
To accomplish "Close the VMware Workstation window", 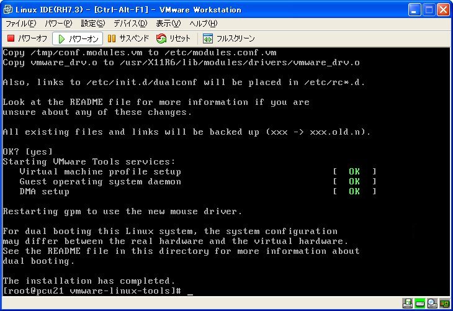I will pos(442,9).
